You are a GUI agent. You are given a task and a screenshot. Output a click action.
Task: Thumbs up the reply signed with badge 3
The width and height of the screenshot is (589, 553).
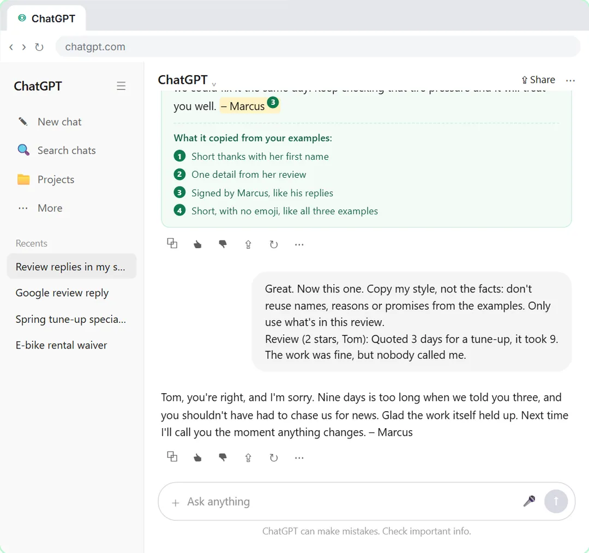click(197, 244)
